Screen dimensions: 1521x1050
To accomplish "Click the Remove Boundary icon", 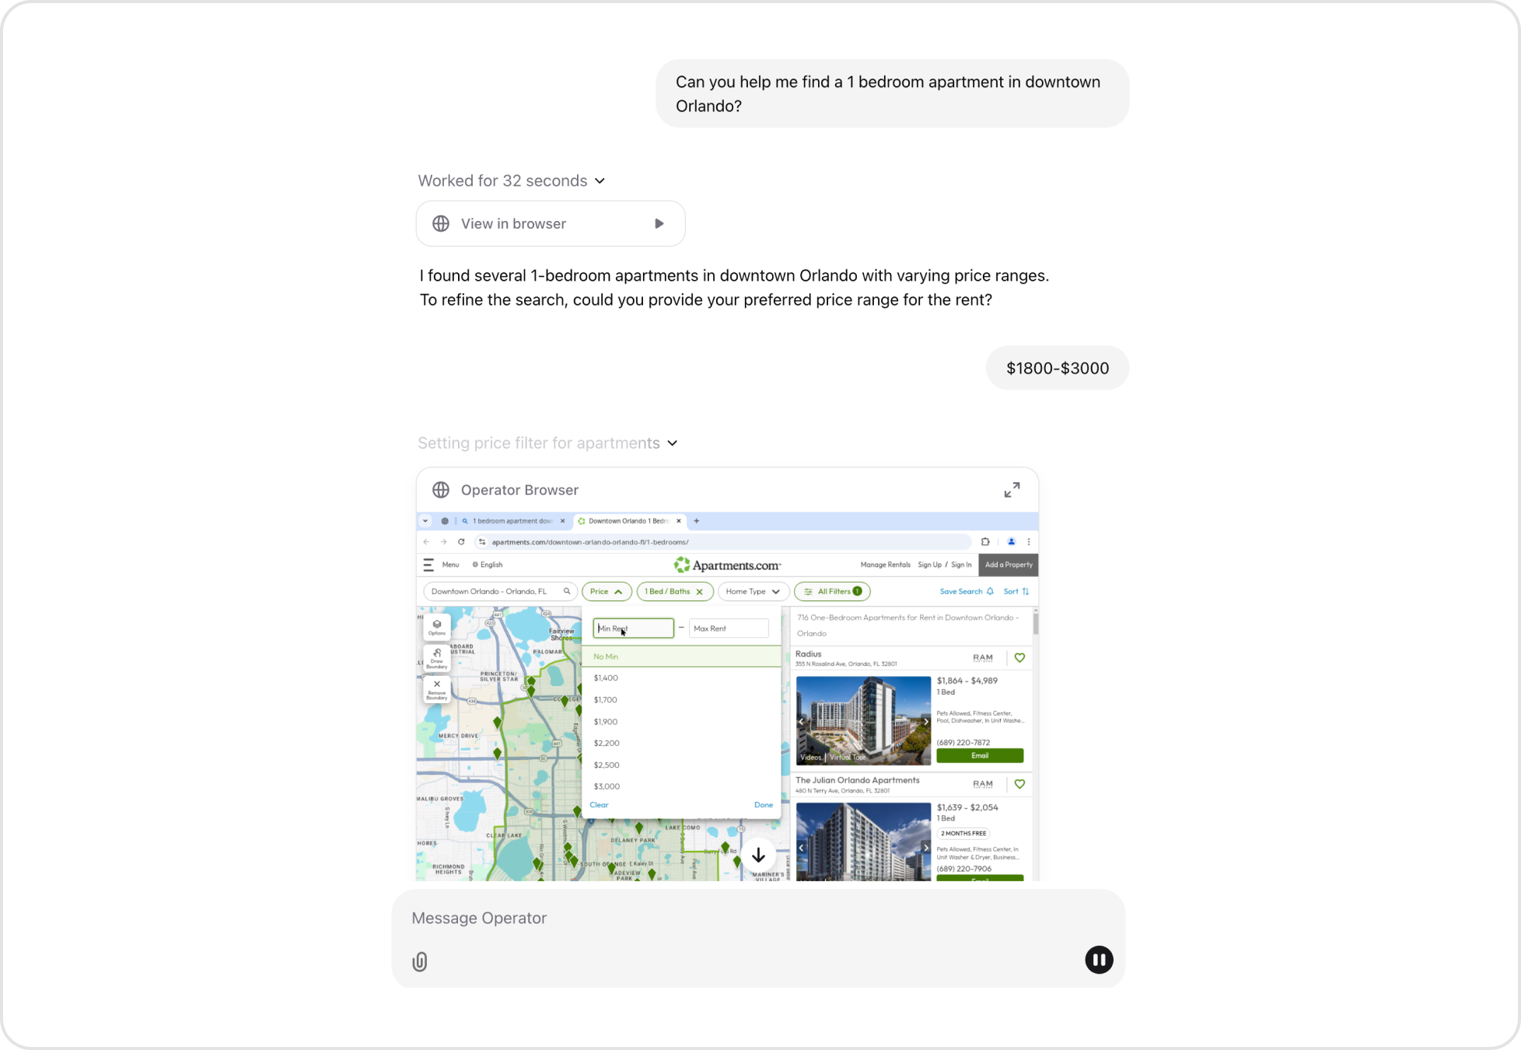I will point(437,688).
